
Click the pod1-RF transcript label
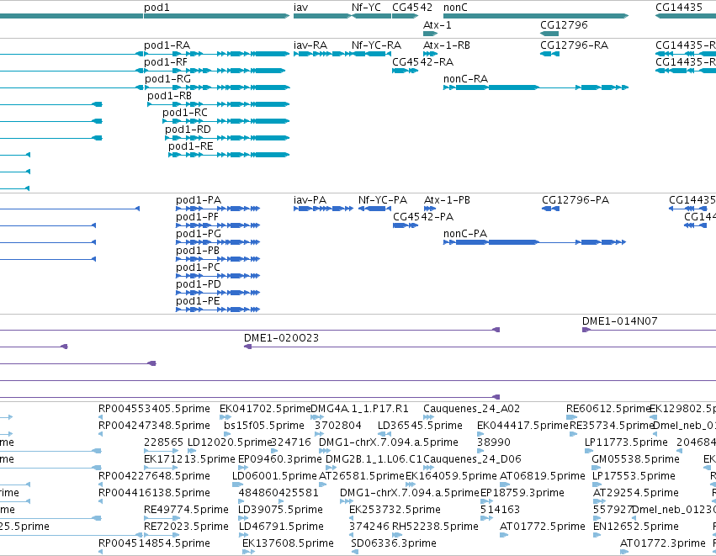[x=166, y=62]
